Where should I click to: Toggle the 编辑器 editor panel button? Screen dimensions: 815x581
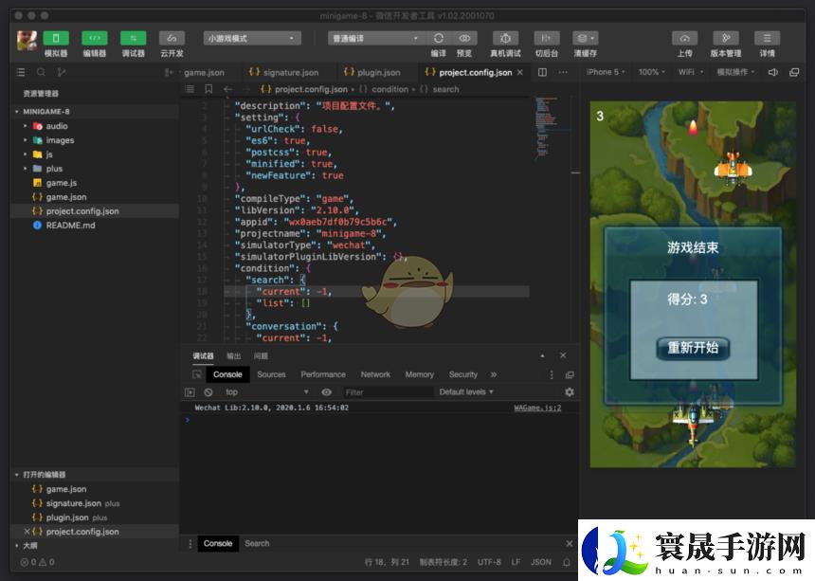[95, 38]
